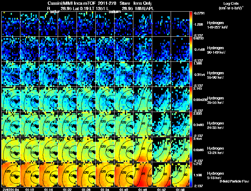Click the 'Hydrogen 55-90 keV' row label
251x191 pixels.
point(216,75)
